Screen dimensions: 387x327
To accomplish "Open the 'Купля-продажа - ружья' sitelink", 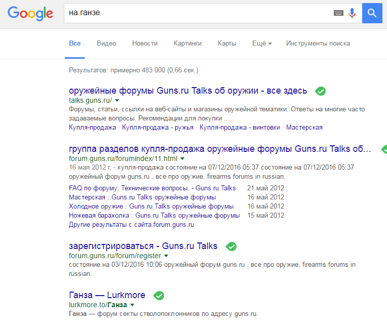I will tap(158, 128).
